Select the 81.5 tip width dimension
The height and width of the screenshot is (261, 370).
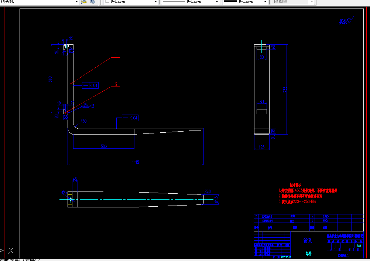(x=216, y=200)
